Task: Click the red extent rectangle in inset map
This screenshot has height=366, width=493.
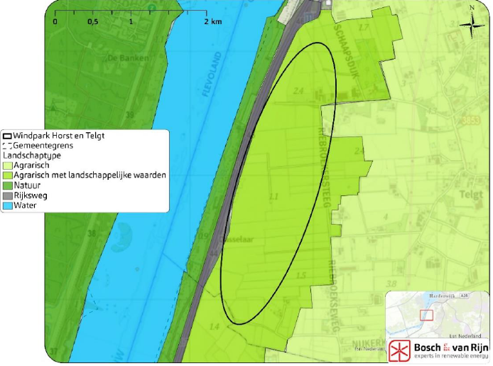Action: coord(427,314)
